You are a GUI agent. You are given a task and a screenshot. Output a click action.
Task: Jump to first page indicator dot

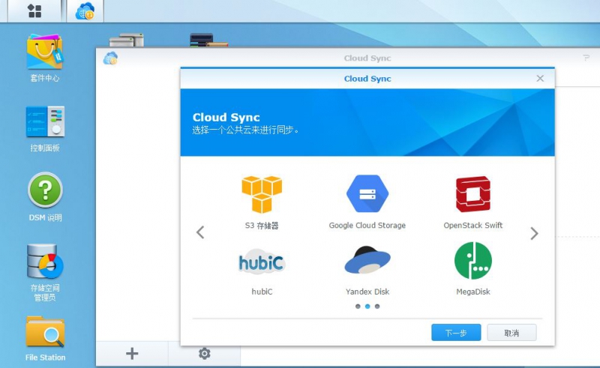(357, 306)
